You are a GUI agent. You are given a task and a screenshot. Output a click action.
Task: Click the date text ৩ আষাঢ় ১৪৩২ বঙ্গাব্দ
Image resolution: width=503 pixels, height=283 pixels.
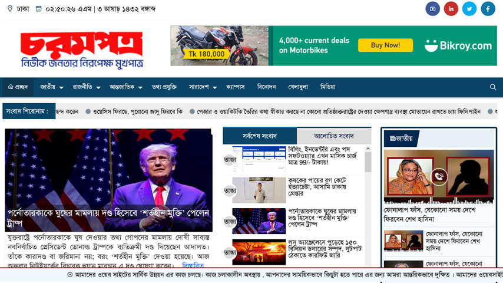point(127,9)
